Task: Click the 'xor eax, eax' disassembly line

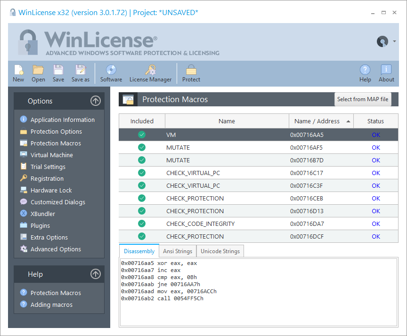Action: 159,263
